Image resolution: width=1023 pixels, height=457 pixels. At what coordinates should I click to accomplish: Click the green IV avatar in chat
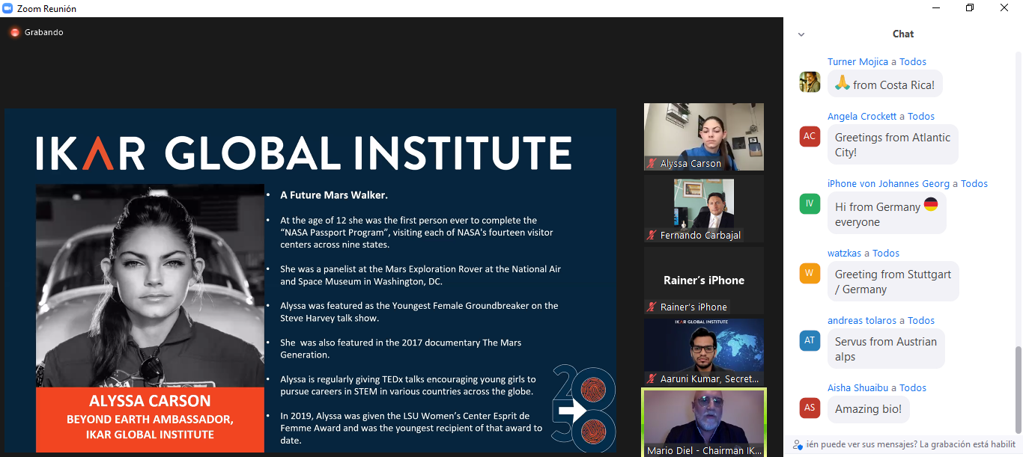(x=810, y=203)
